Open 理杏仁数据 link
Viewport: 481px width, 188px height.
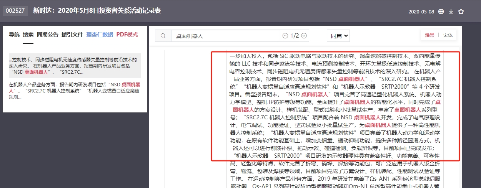pos(100,35)
